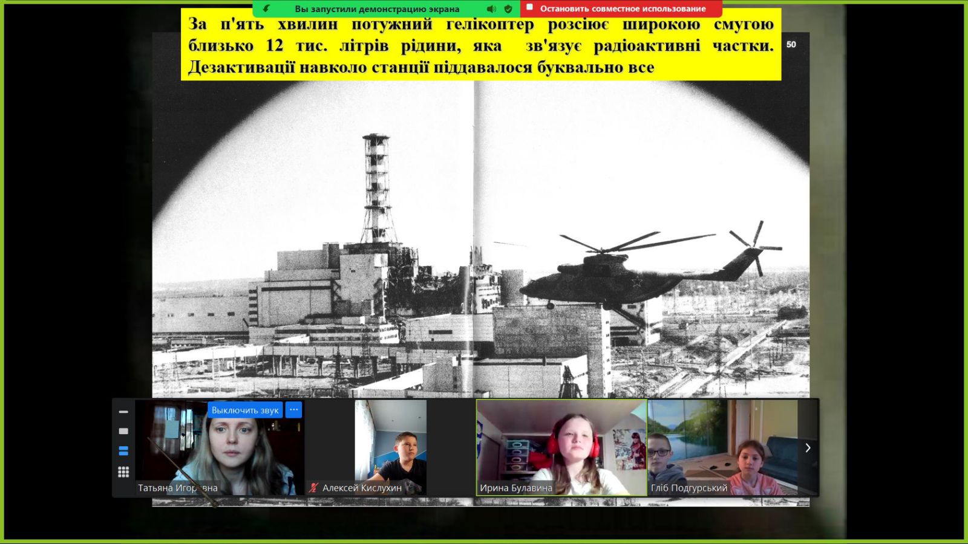This screenshot has height=544, width=968.
Task: Click 'Вы запустили демонстрацию экрана' label
Action: click(377, 9)
